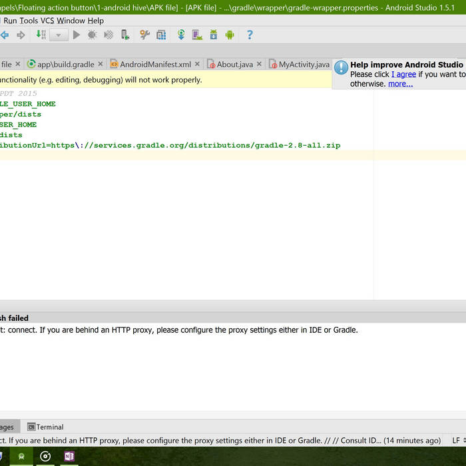The image size is (466, 466).
Task: Open the Run menu
Action: (x=10, y=21)
